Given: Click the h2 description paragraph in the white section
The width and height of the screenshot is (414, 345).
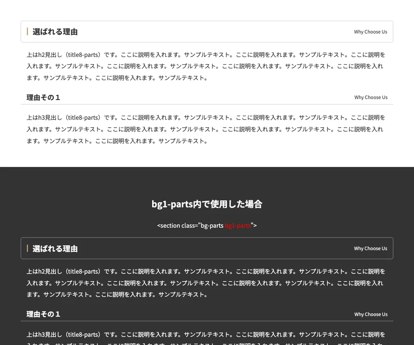Looking at the screenshot, I should (206, 66).
